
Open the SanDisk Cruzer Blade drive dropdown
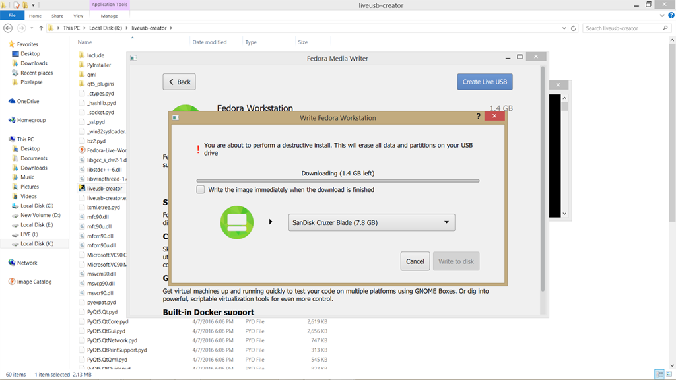pos(372,222)
